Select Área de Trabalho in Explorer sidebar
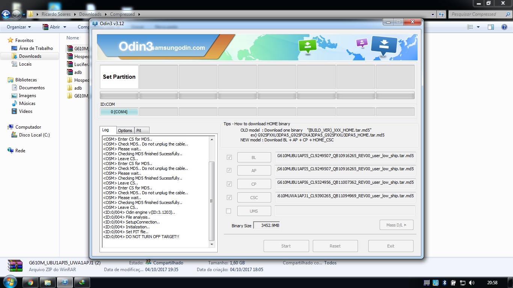Screen dimensions: 513x288 pyautogui.click(x=32, y=48)
